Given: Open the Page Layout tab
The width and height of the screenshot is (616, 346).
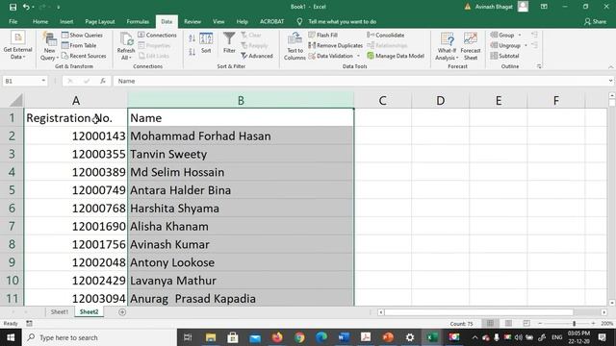Looking at the screenshot, I should click(x=100, y=21).
